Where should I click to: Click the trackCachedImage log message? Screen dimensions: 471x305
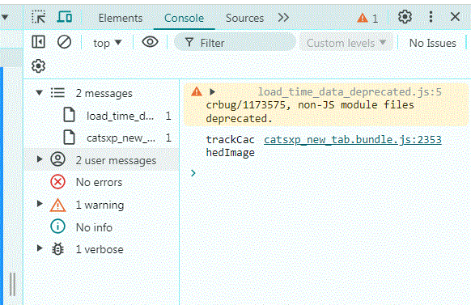230,146
